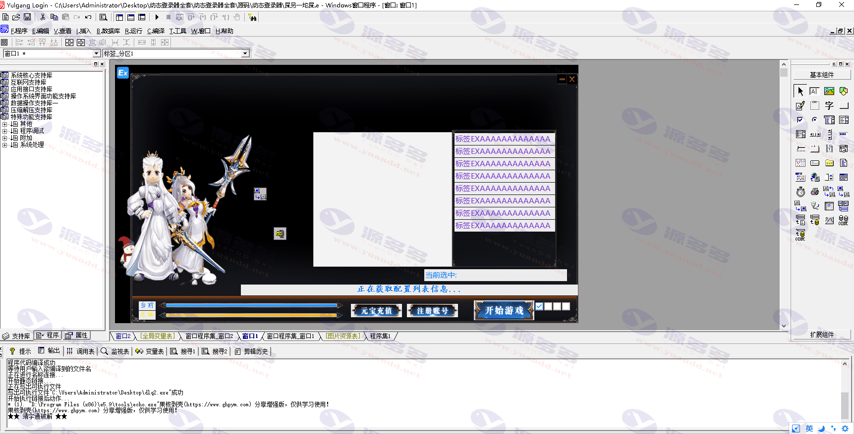Undo last action with toolbar arrow
This screenshot has width=854, height=434.
click(x=88, y=17)
